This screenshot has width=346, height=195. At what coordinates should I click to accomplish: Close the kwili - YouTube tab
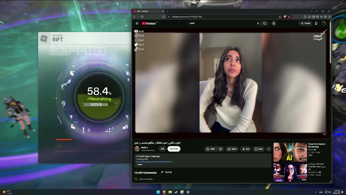[163, 11]
